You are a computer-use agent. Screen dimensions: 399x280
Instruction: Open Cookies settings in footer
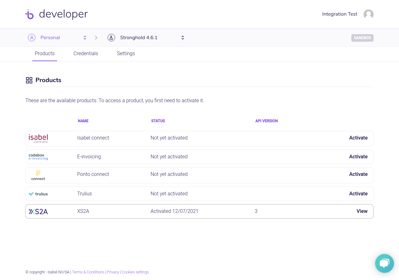(x=135, y=272)
